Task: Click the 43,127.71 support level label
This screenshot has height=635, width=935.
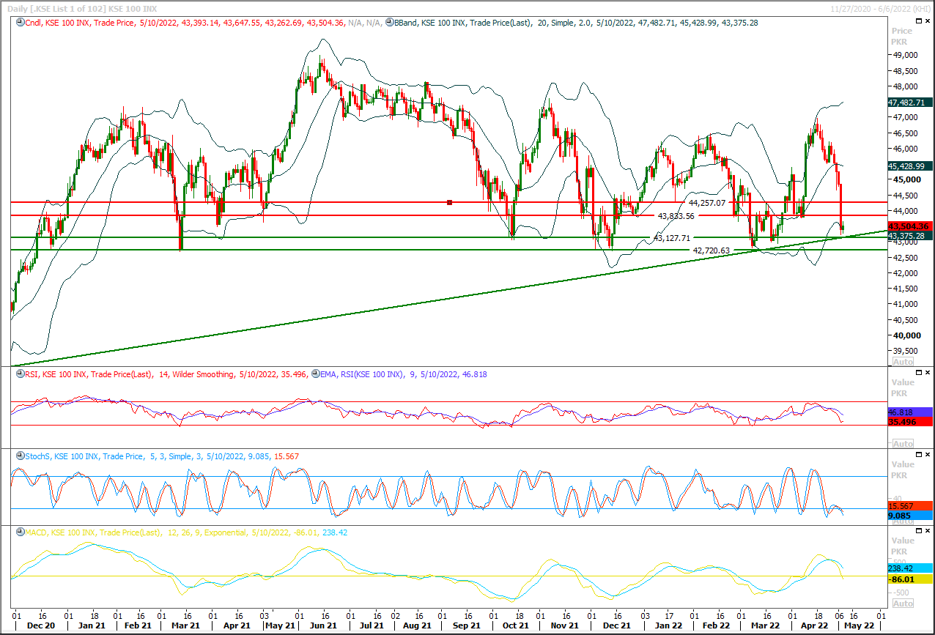Action: (x=671, y=238)
